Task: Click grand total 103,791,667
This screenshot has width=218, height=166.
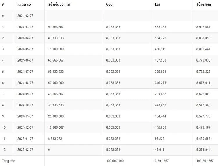Action: (x=205, y=161)
